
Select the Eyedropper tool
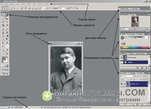(7, 50)
